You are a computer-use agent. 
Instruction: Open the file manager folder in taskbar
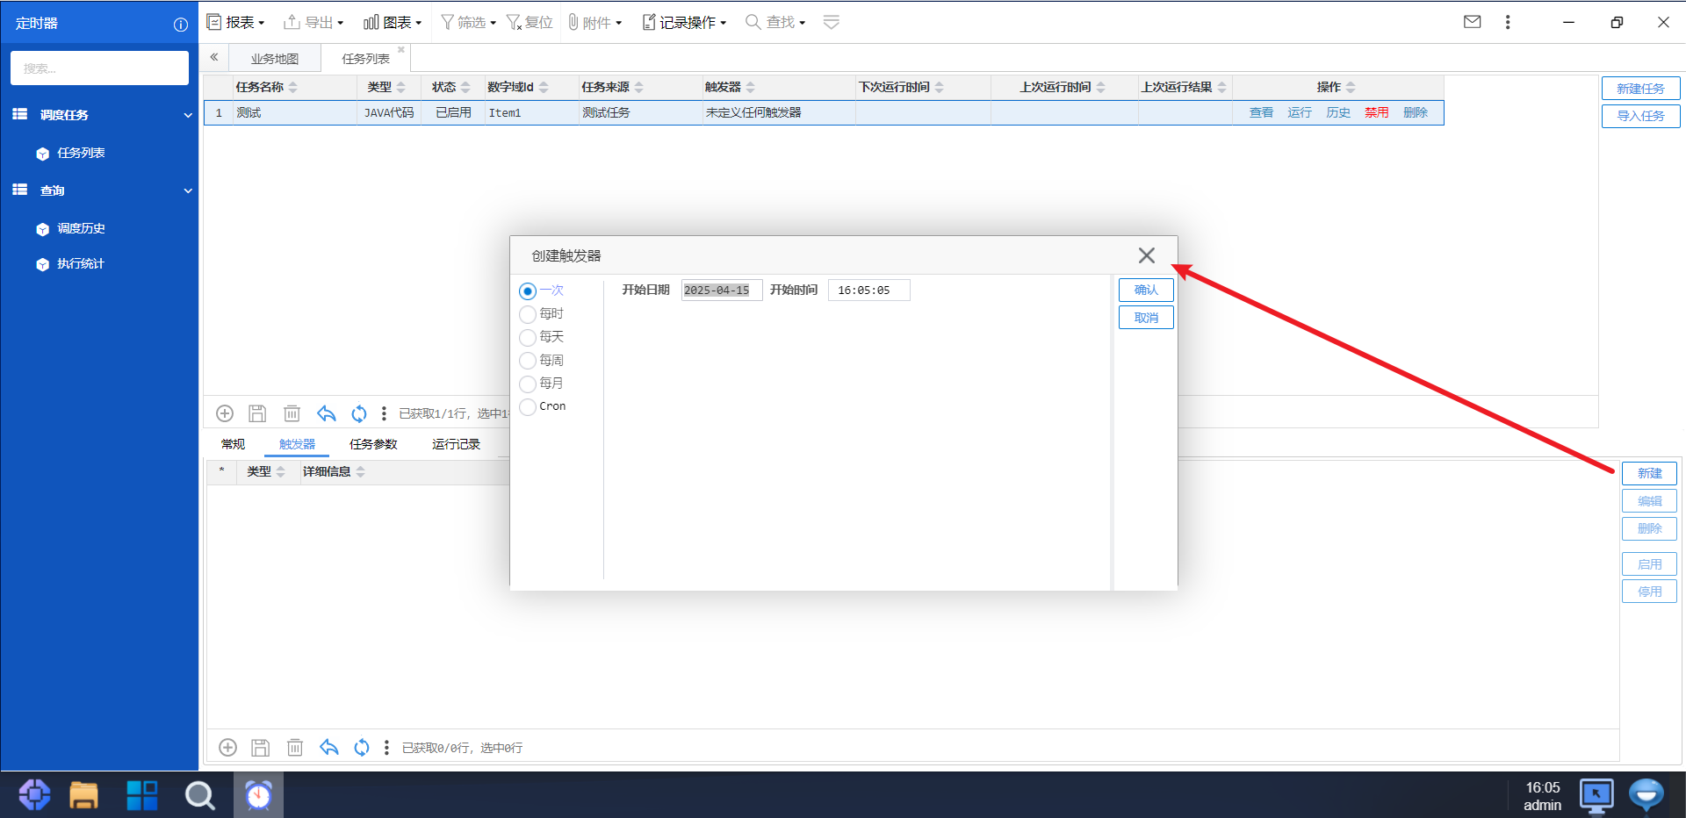(x=84, y=795)
